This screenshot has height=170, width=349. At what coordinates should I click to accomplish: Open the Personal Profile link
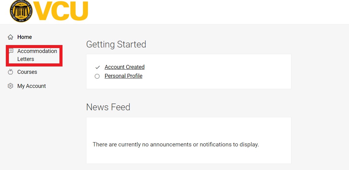123,76
